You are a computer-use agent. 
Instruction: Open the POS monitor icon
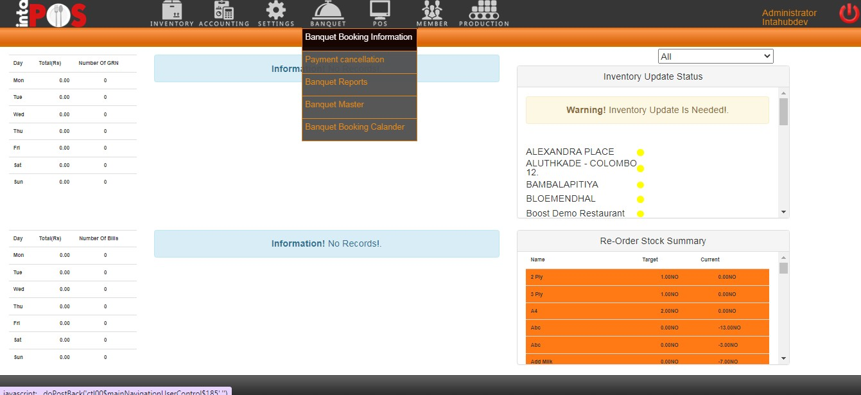379,11
